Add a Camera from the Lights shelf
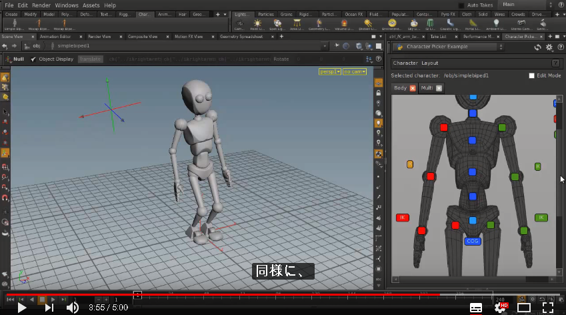 click(x=239, y=25)
